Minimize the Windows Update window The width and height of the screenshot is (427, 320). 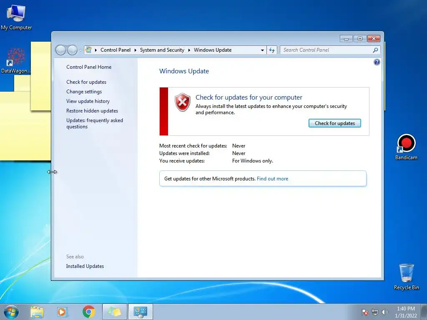pyautogui.click(x=346, y=39)
